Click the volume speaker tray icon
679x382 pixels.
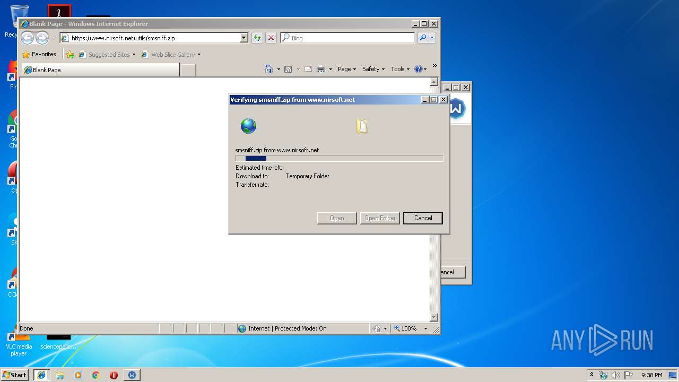pos(616,375)
